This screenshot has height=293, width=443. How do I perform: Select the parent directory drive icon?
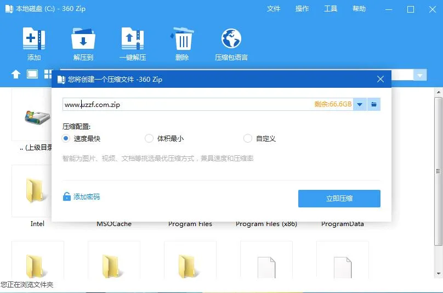[x=37, y=117]
